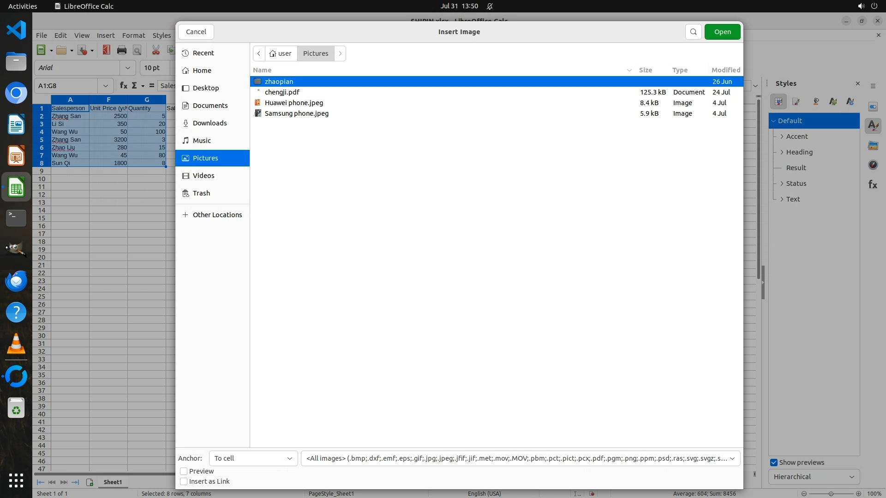Select Downloads in the places sidebar

(210, 123)
